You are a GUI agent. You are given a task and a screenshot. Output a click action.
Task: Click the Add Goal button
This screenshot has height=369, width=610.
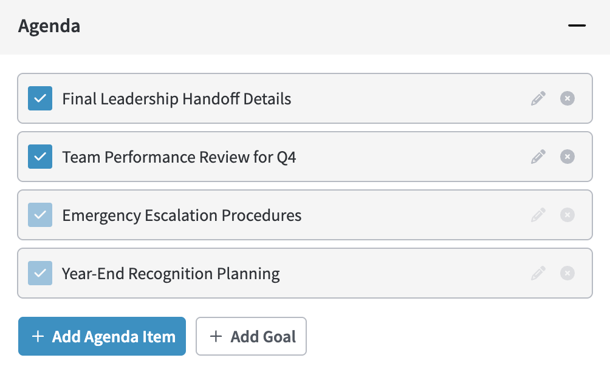click(x=251, y=336)
